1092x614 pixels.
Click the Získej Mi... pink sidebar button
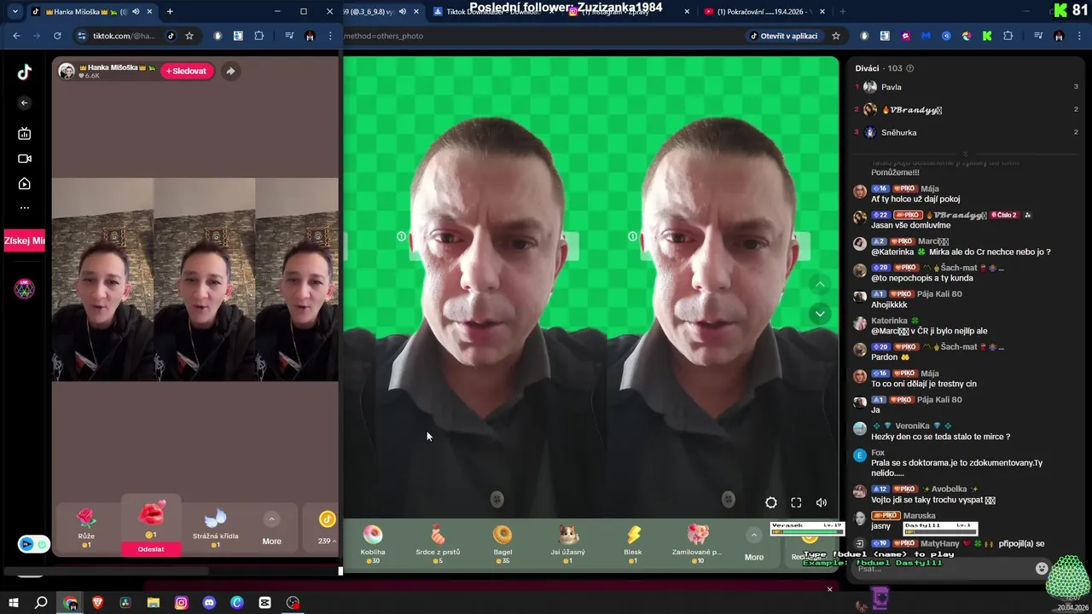(25, 240)
